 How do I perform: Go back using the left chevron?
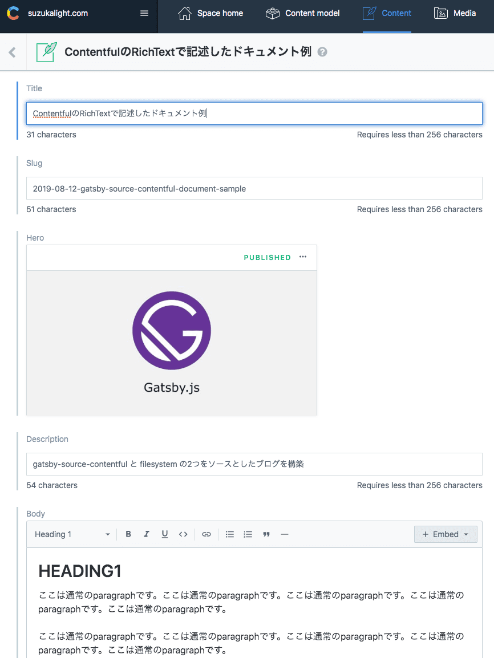click(x=12, y=52)
